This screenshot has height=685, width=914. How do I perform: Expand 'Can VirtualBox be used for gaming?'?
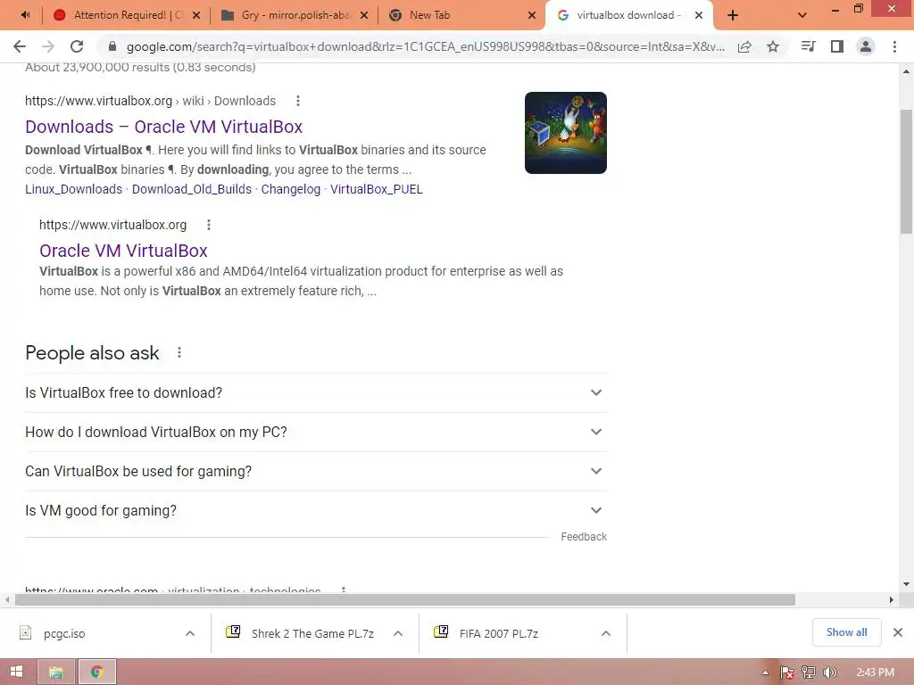click(316, 471)
